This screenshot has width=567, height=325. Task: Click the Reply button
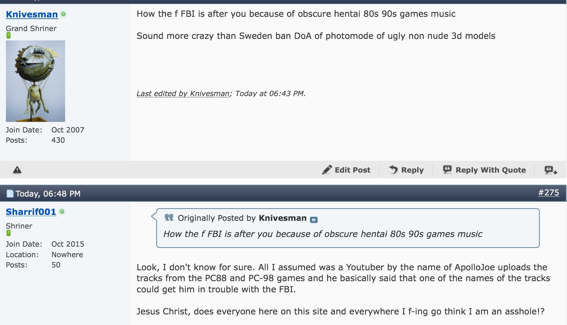(x=406, y=170)
